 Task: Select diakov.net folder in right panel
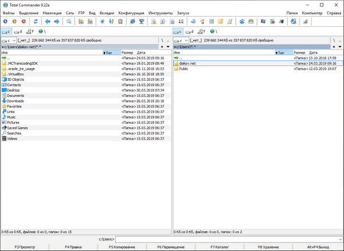tap(189, 63)
